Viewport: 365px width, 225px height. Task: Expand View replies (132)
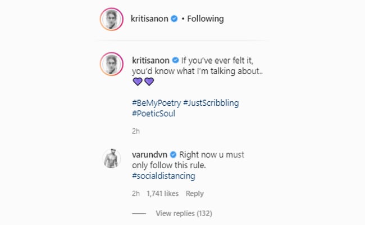184,214
